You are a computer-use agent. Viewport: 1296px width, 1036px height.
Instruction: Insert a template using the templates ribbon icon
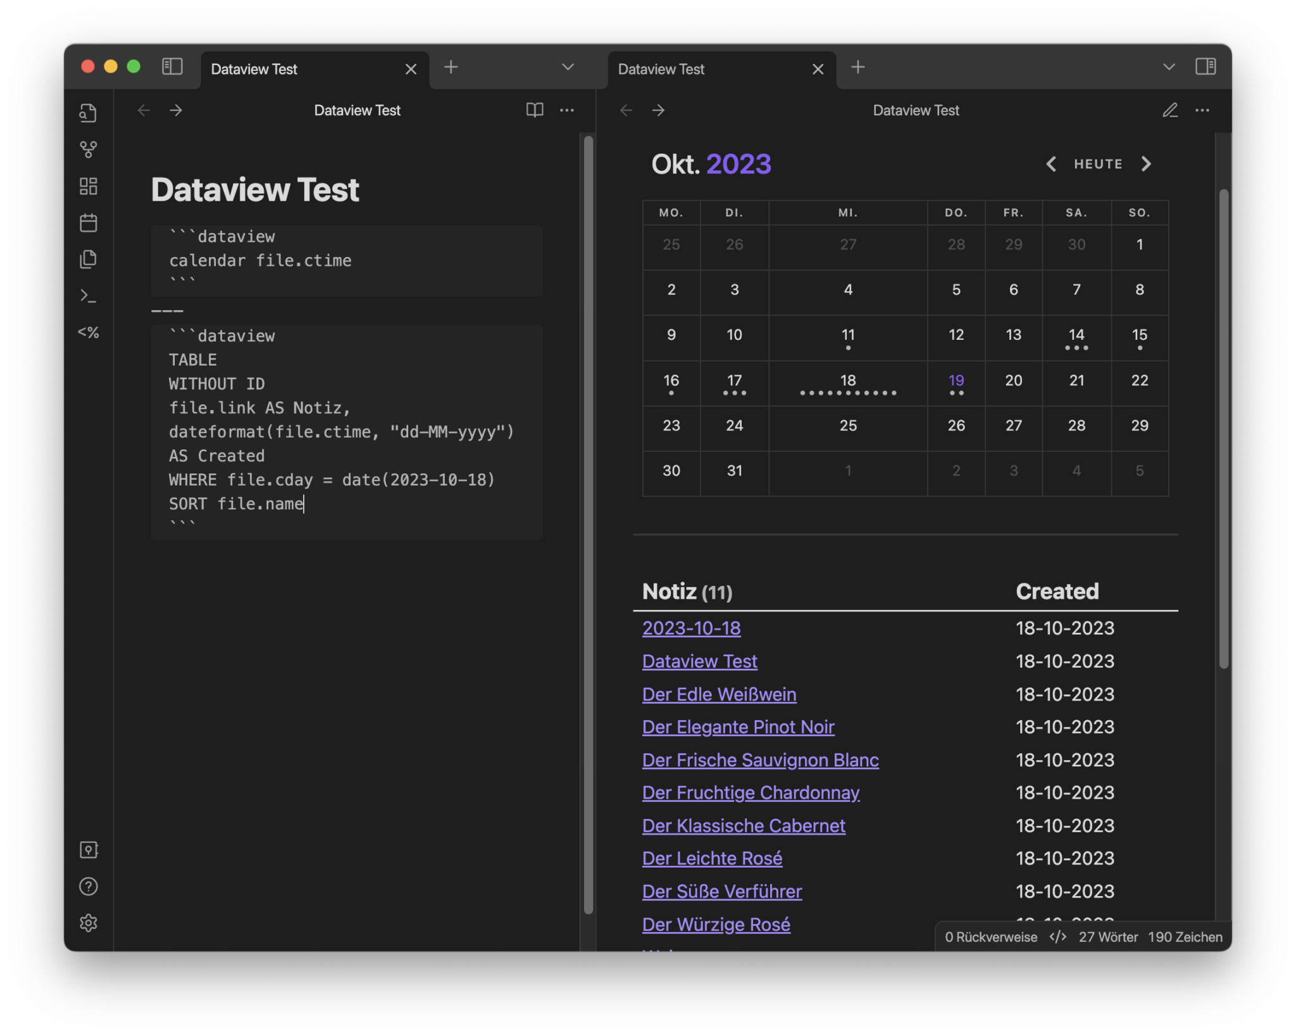(89, 258)
